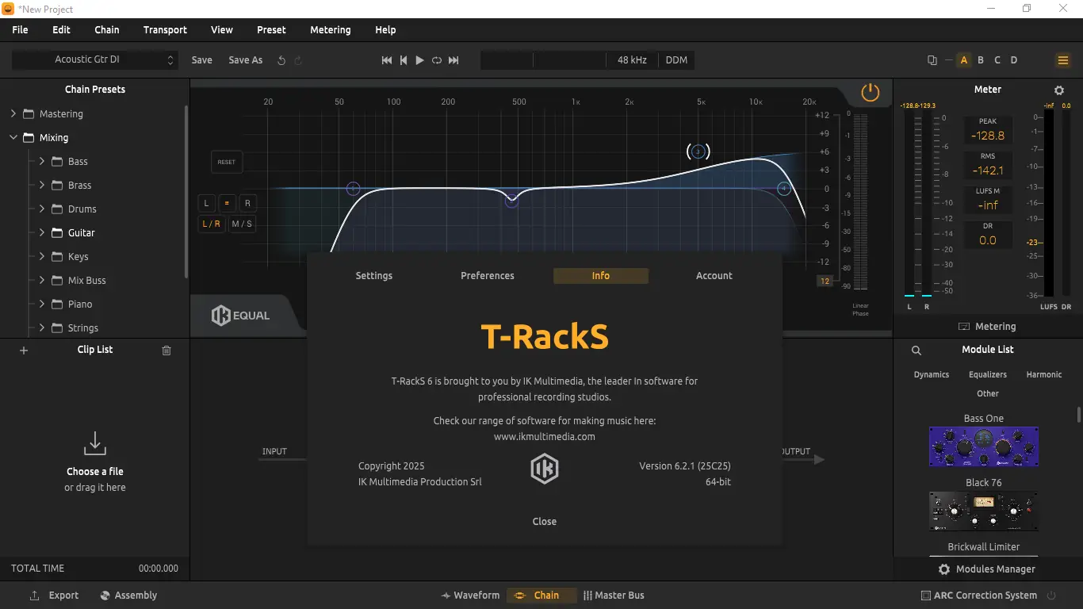
Task: Expand the Mastering presets folder
Action: tap(13, 114)
